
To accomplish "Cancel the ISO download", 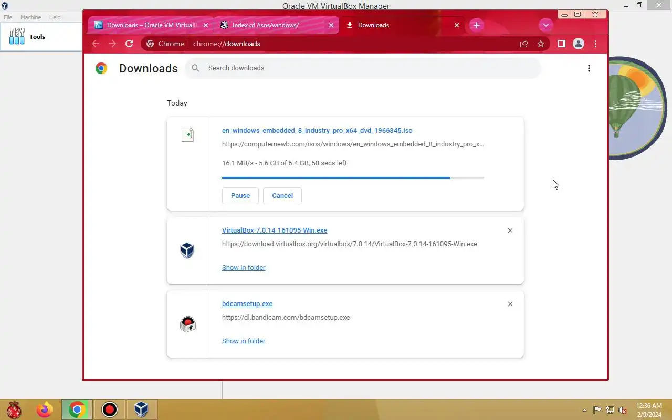I will (282, 196).
